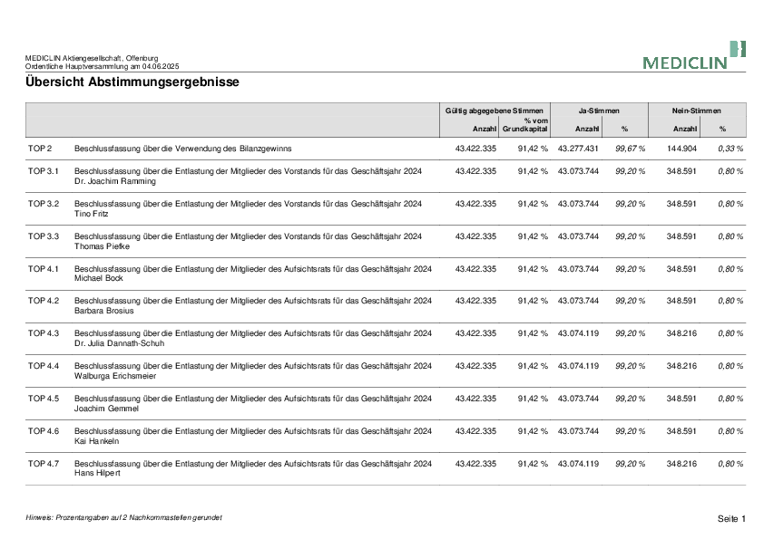
Task: Click the name Michael Bock
Action: pos(98,278)
